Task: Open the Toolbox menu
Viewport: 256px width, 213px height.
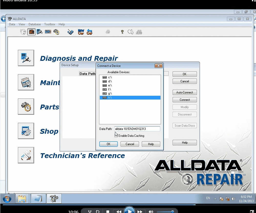Action: (x=50, y=24)
